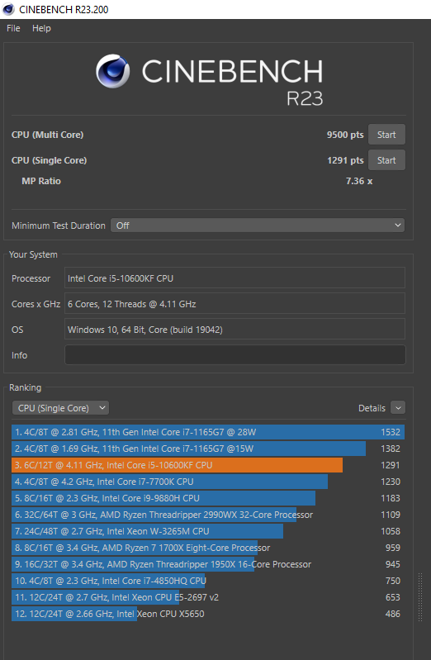Start the CPU Multi Core test

386,135
